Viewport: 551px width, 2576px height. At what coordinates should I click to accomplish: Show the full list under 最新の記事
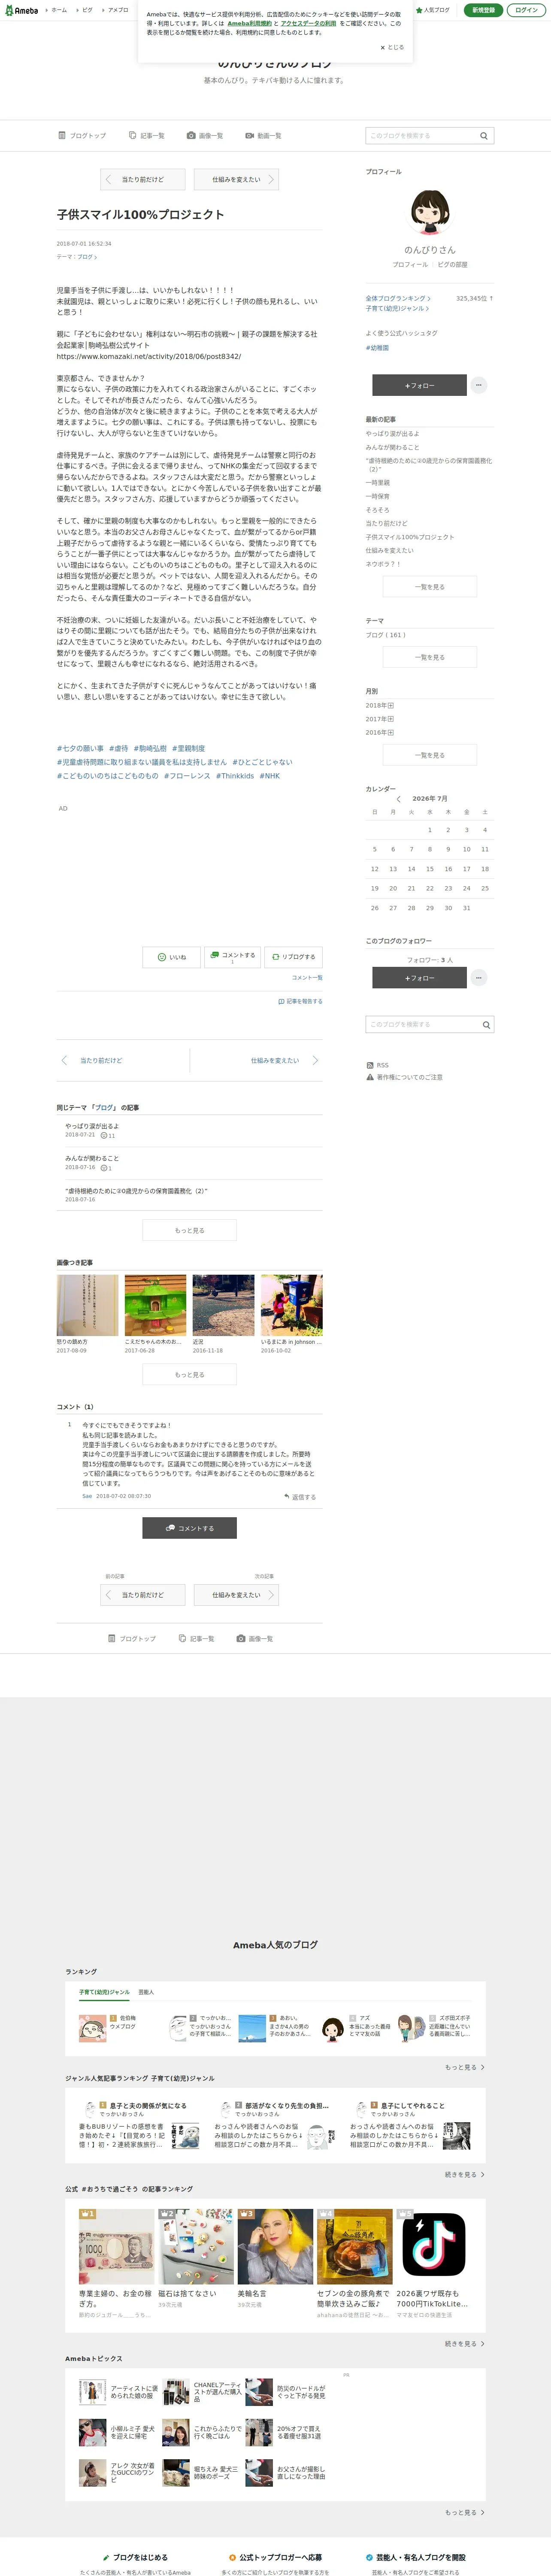click(x=430, y=587)
